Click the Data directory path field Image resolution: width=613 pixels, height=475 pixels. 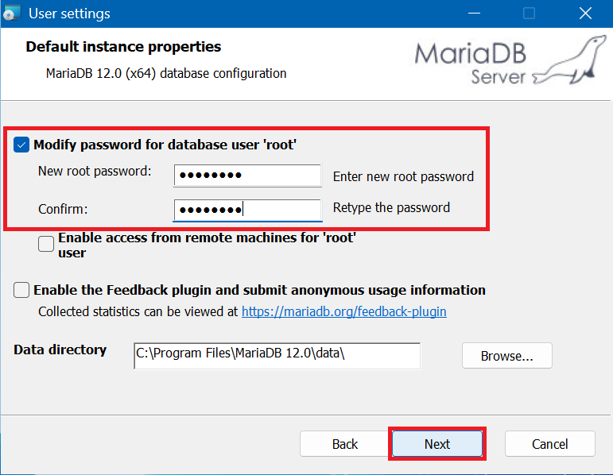click(277, 356)
